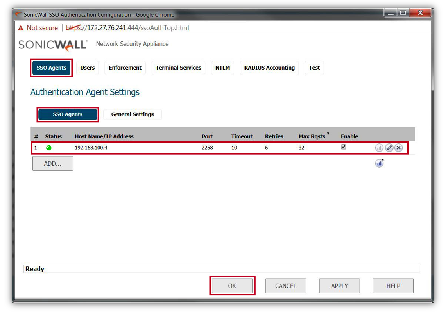
Task: Click the ADD... button
Action: [52, 164]
